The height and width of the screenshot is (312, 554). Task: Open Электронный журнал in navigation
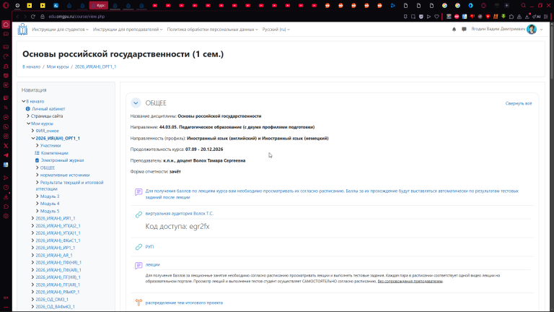[x=62, y=160]
